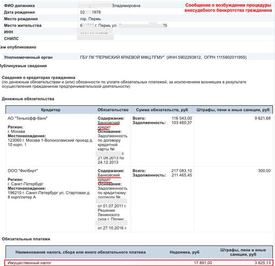Click the 'Недоимка, руб' column header
The image size is (275, 266).
point(185,252)
